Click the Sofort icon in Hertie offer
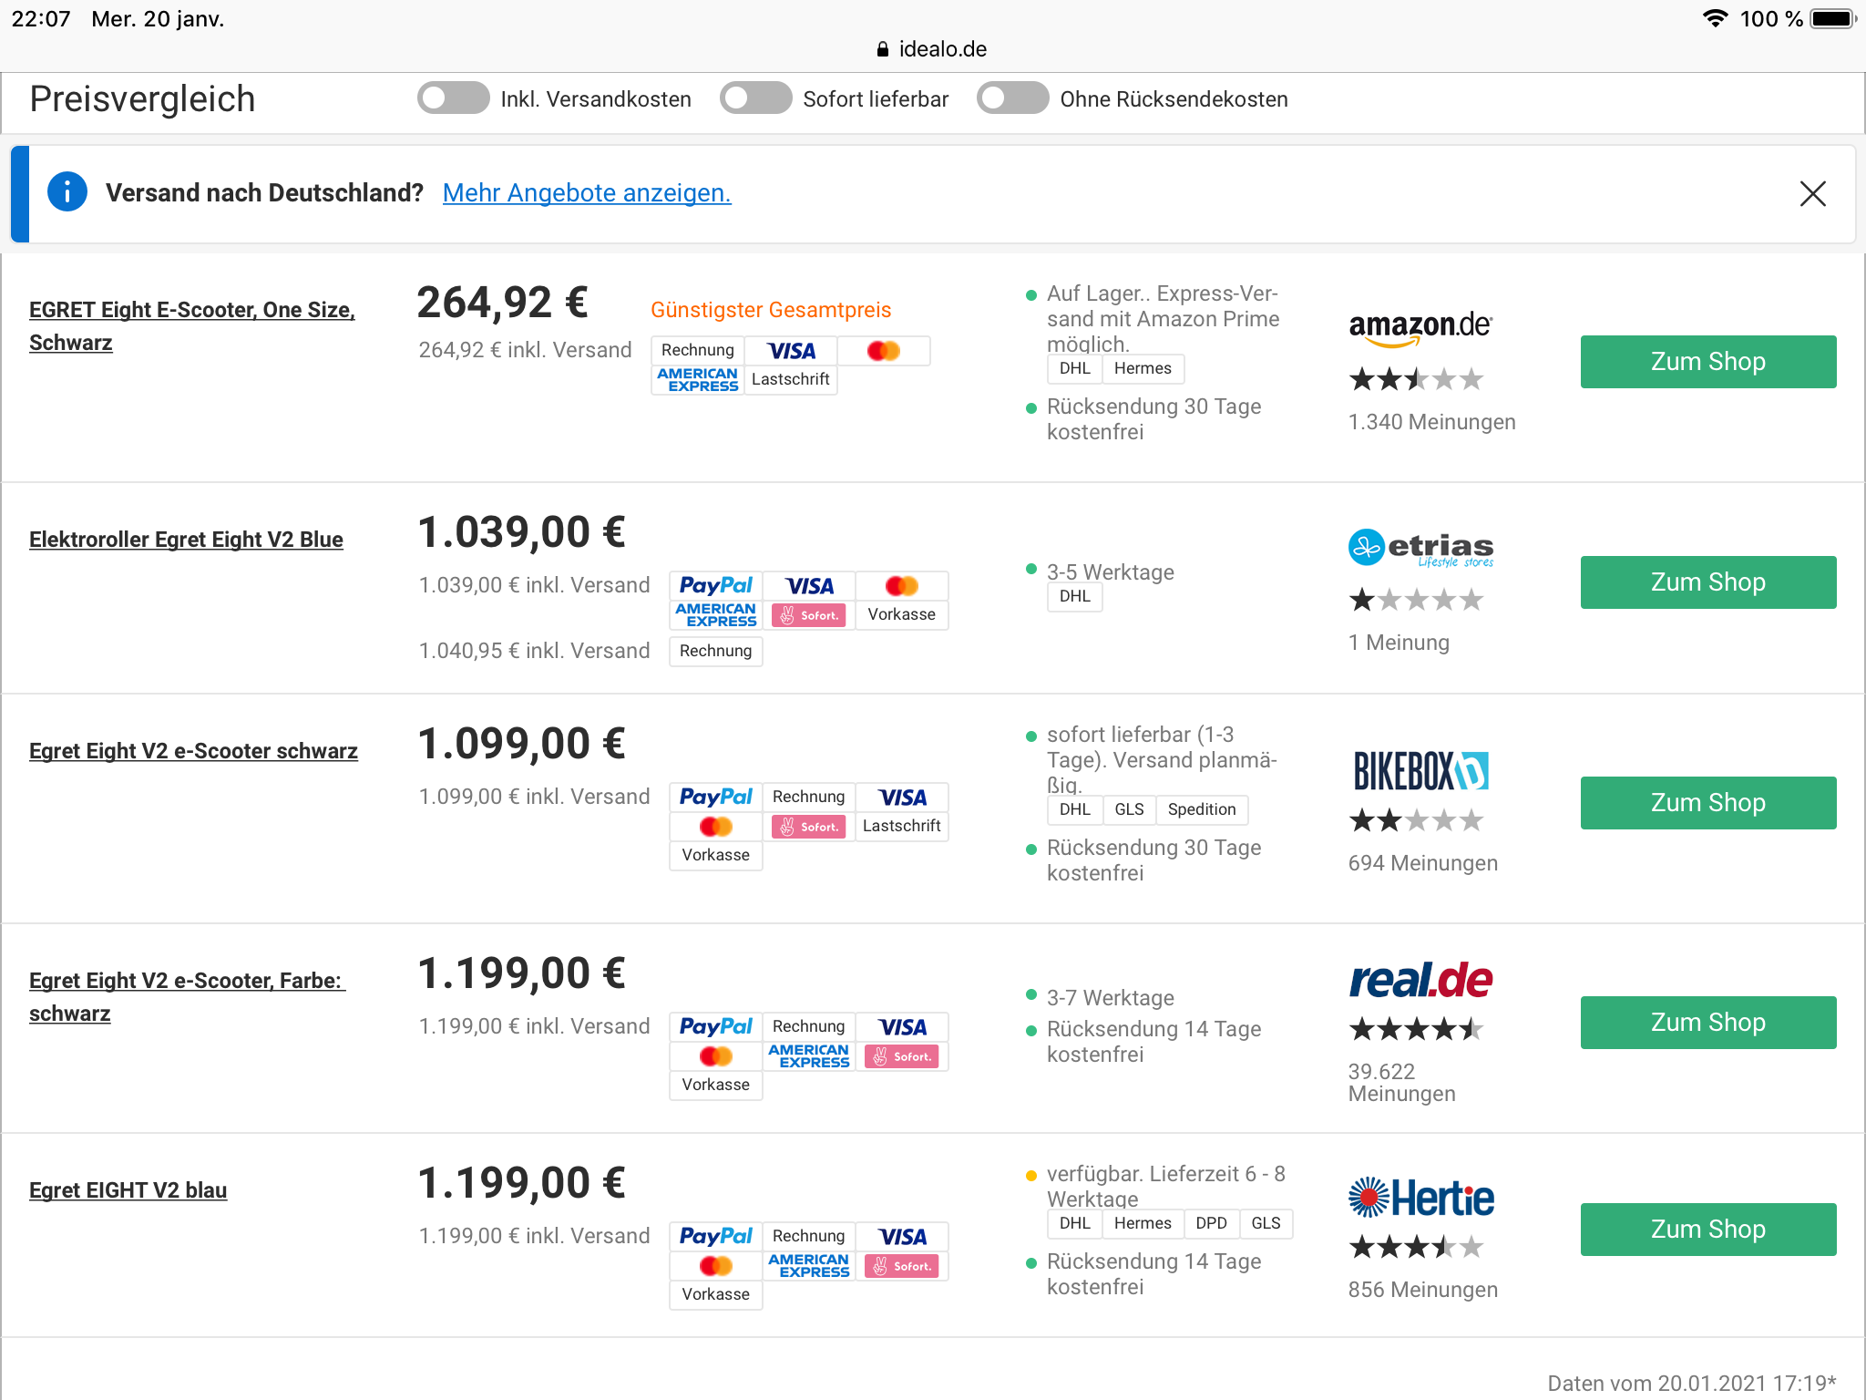The height and width of the screenshot is (1400, 1866). [902, 1266]
